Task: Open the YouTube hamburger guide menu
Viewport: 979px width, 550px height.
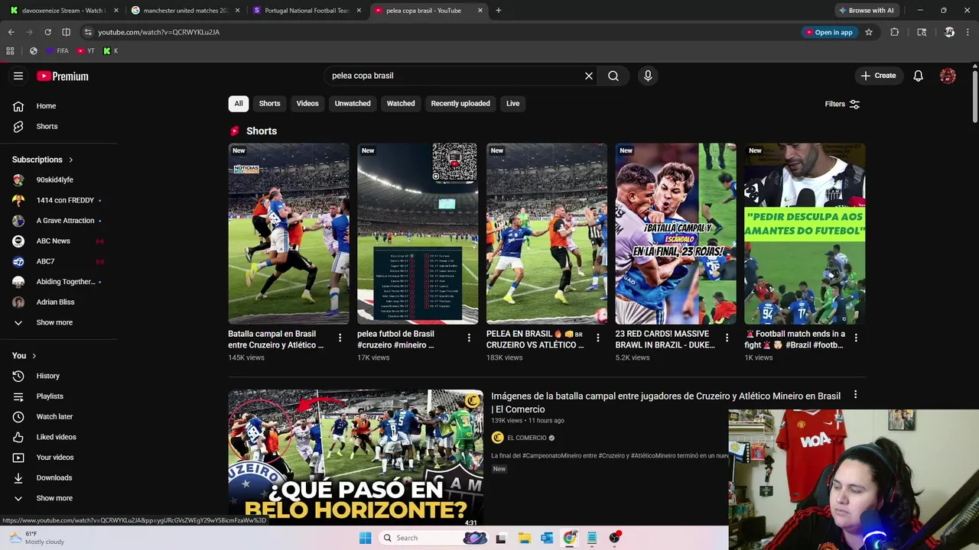Action: 18,76
